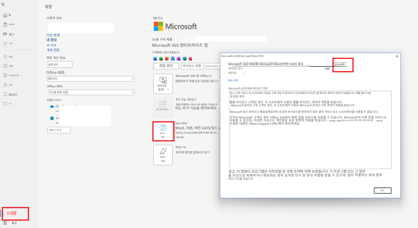This screenshot has height=228, width=418.
Task: Select 공유 (Share) in the sidebar
Action: click(8, 43)
